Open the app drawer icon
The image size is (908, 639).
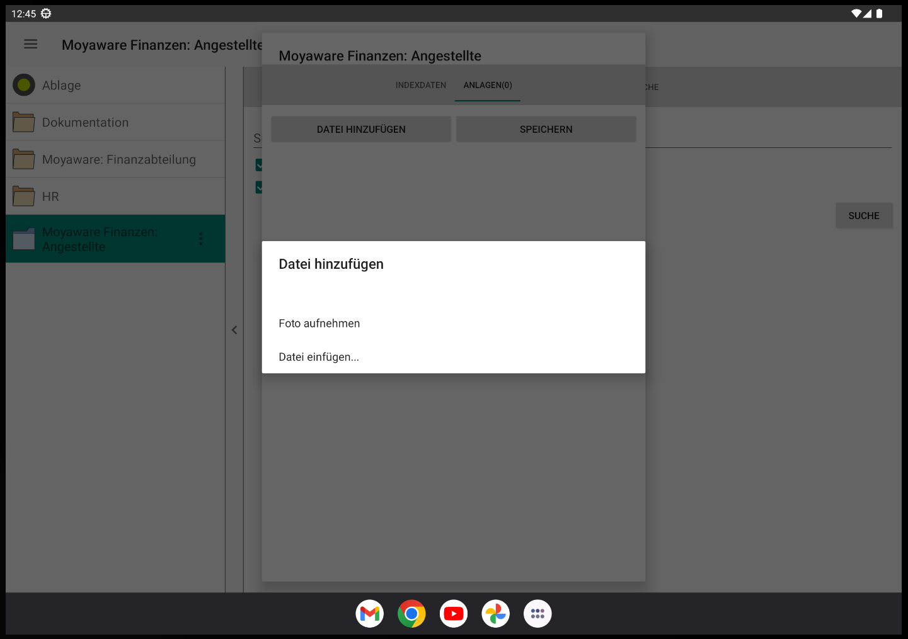pyautogui.click(x=537, y=613)
